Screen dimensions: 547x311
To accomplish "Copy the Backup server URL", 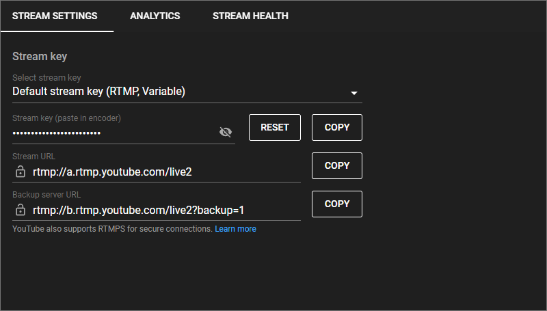I will [337, 204].
